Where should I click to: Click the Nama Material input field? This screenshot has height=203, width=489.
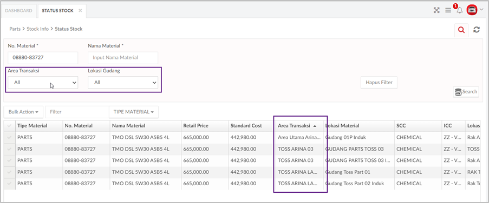(123, 58)
